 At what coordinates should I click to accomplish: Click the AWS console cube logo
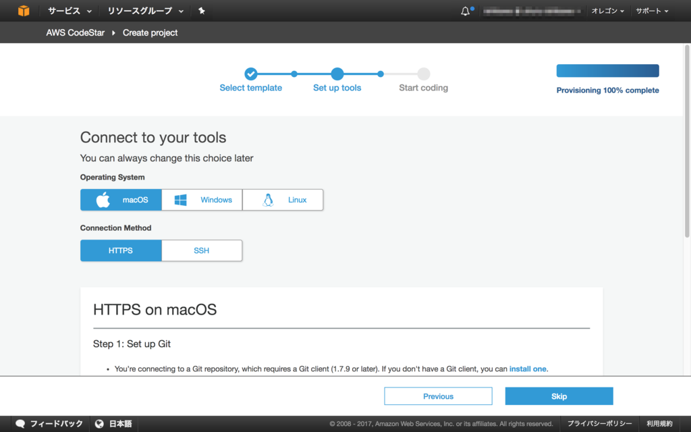pyautogui.click(x=24, y=11)
